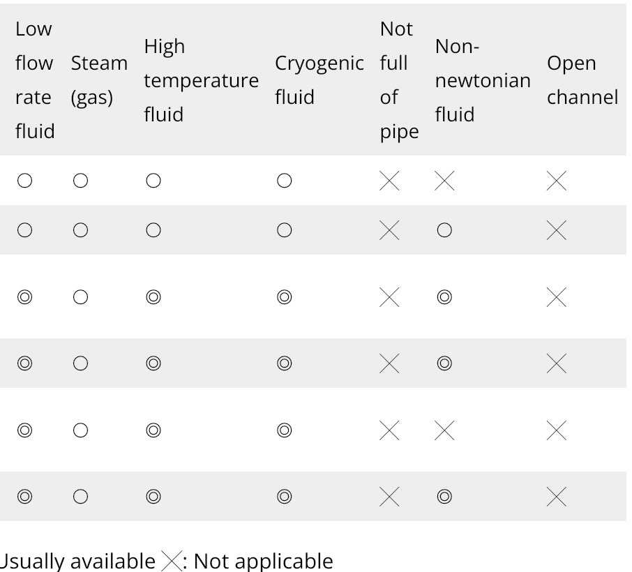Image resolution: width=632 pixels, height=572 pixels.
Task: Select the High temperature fluid header
Action: (x=201, y=80)
